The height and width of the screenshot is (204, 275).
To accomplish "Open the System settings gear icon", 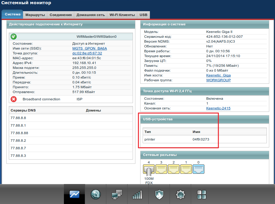I will pyautogui.click(x=180, y=194).
